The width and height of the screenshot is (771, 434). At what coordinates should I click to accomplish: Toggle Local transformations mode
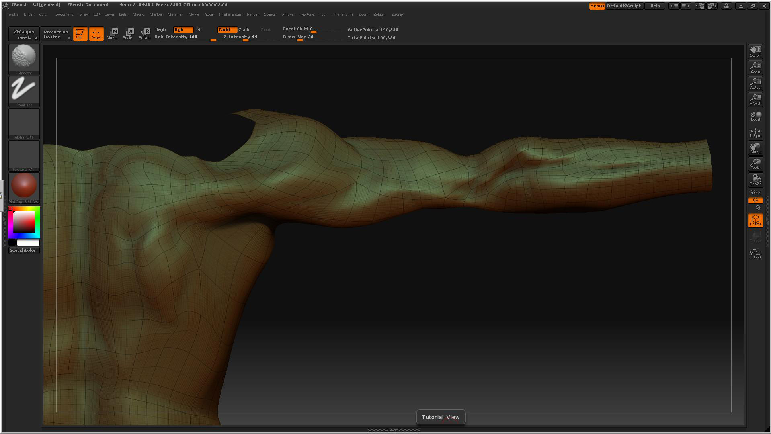pyautogui.click(x=755, y=116)
